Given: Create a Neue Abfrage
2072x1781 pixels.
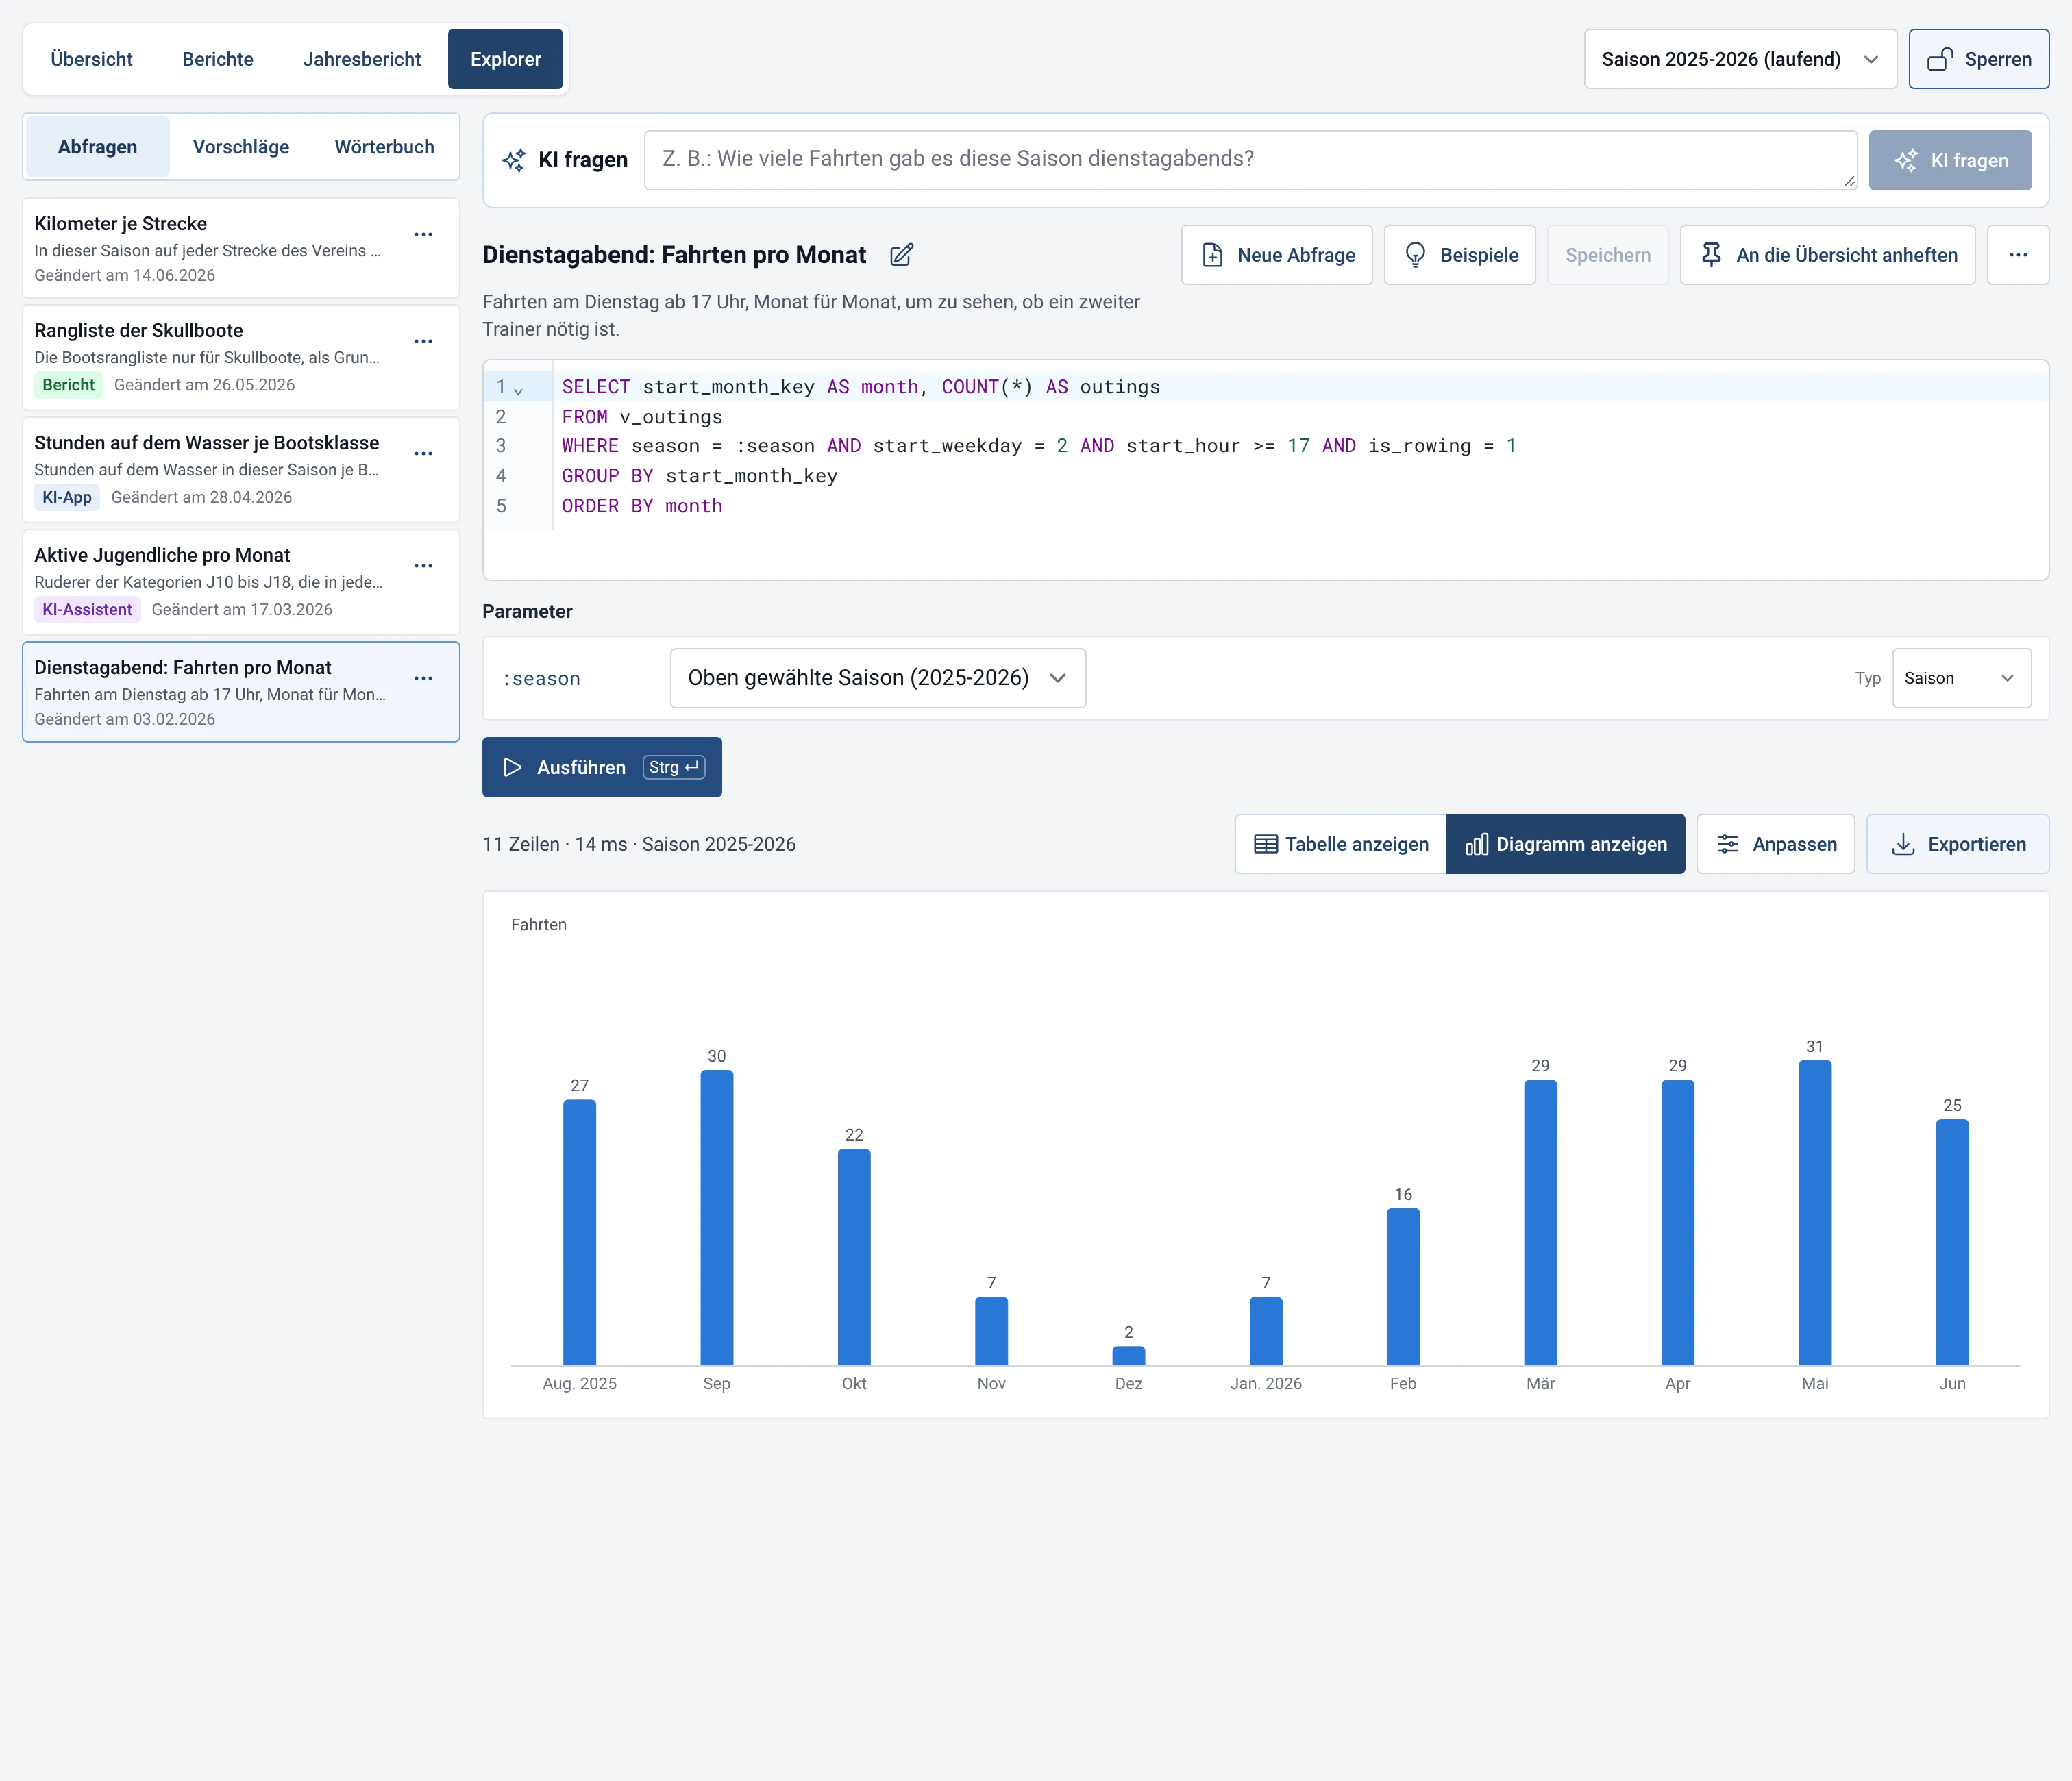Looking at the screenshot, I should [1277, 255].
